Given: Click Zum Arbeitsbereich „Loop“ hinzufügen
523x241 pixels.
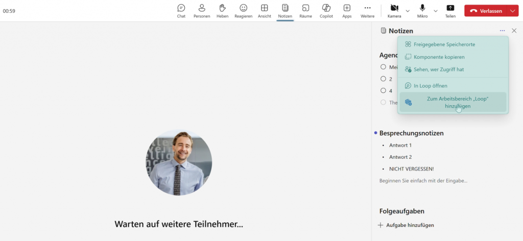Looking at the screenshot, I should coord(453,102).
